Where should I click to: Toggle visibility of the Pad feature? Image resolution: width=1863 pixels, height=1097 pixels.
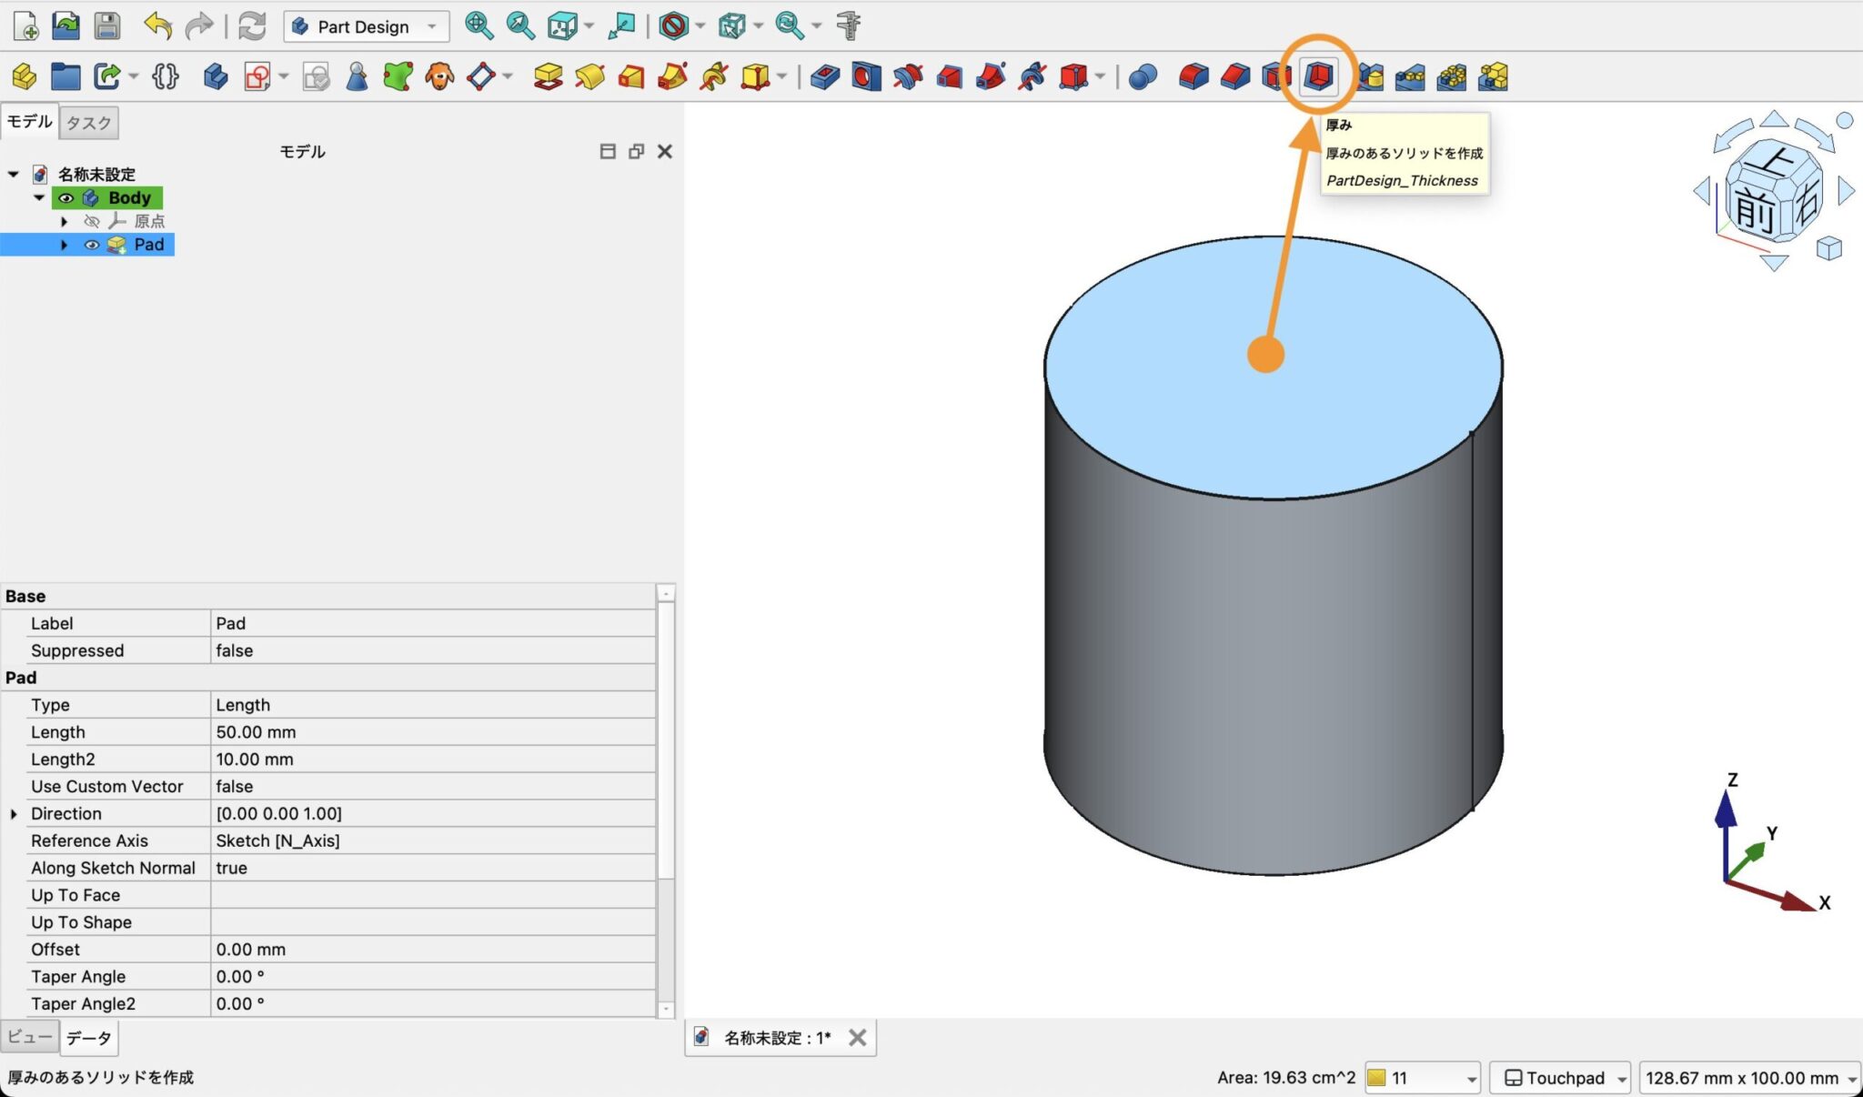pos(92,245)
